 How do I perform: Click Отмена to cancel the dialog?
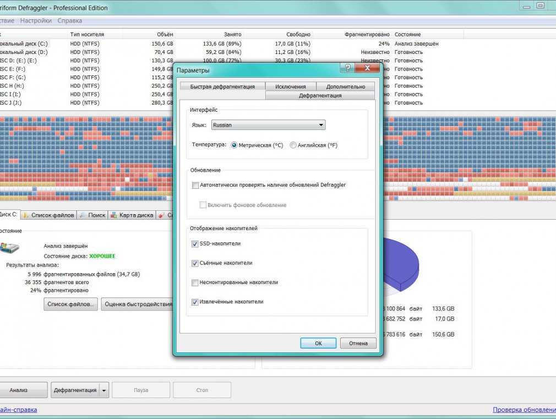coord(358,343)
